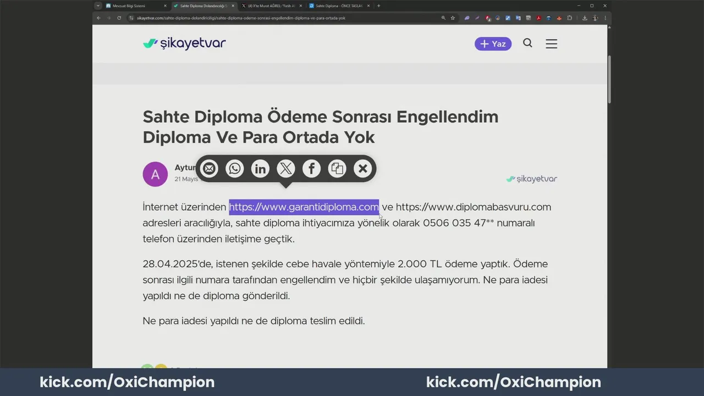Click phone number 0506 035 47** text
Image resolution: width=704 pixels, height=396 pixels.
point(459,223)
